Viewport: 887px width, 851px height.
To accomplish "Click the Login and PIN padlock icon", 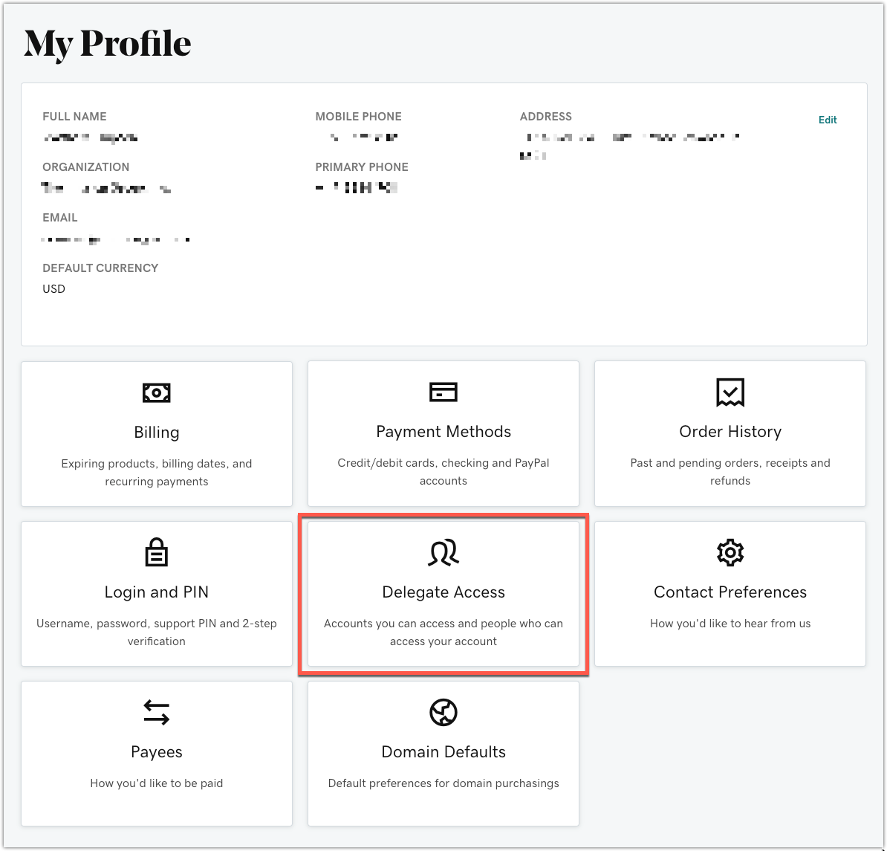I will pos(156,552).
